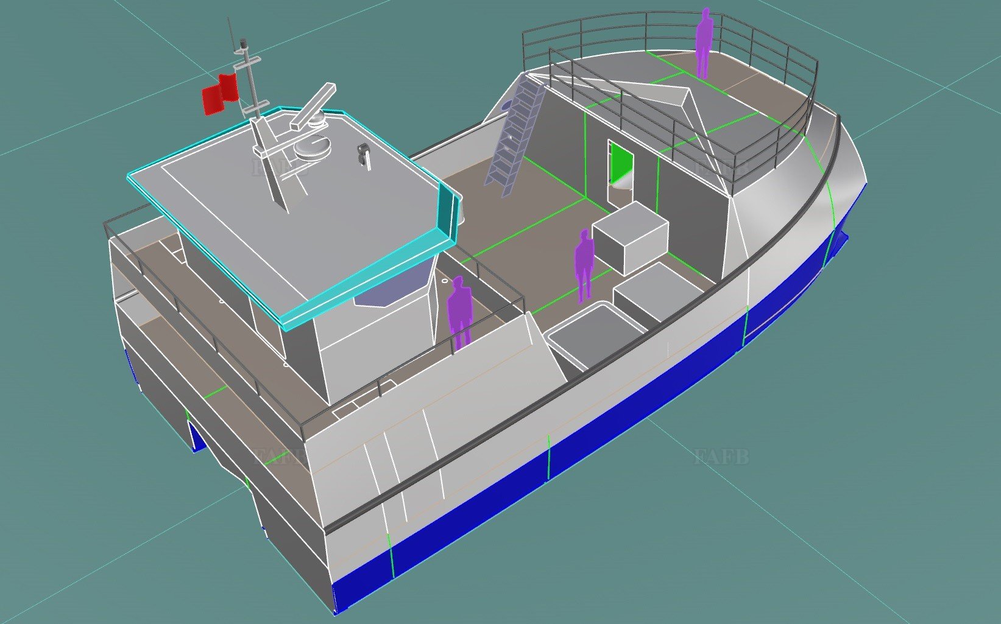Select the purple figure standing near deck box
The width and height of the screenshot is (1001, 624).
[584, 265]
